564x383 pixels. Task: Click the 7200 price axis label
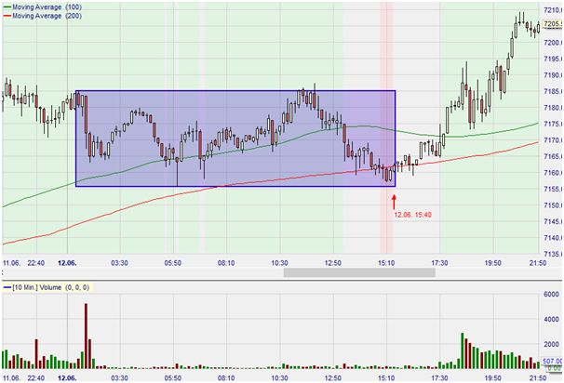553,43
